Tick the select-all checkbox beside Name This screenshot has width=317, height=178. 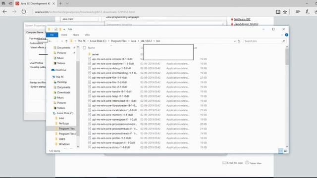tap(84, 47)
